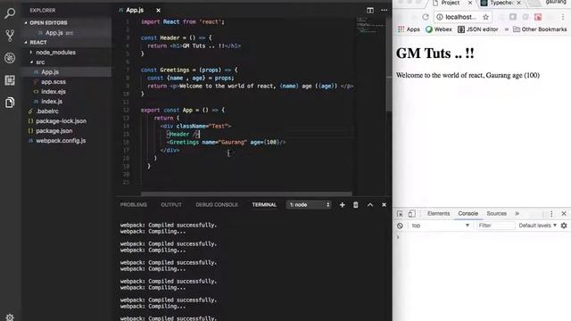Open the Extensions view icon
This screenshot has width=571, height=321.
pos(10,80)
